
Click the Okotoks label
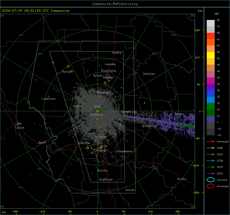pyautogui.click(x=102, y=170)
